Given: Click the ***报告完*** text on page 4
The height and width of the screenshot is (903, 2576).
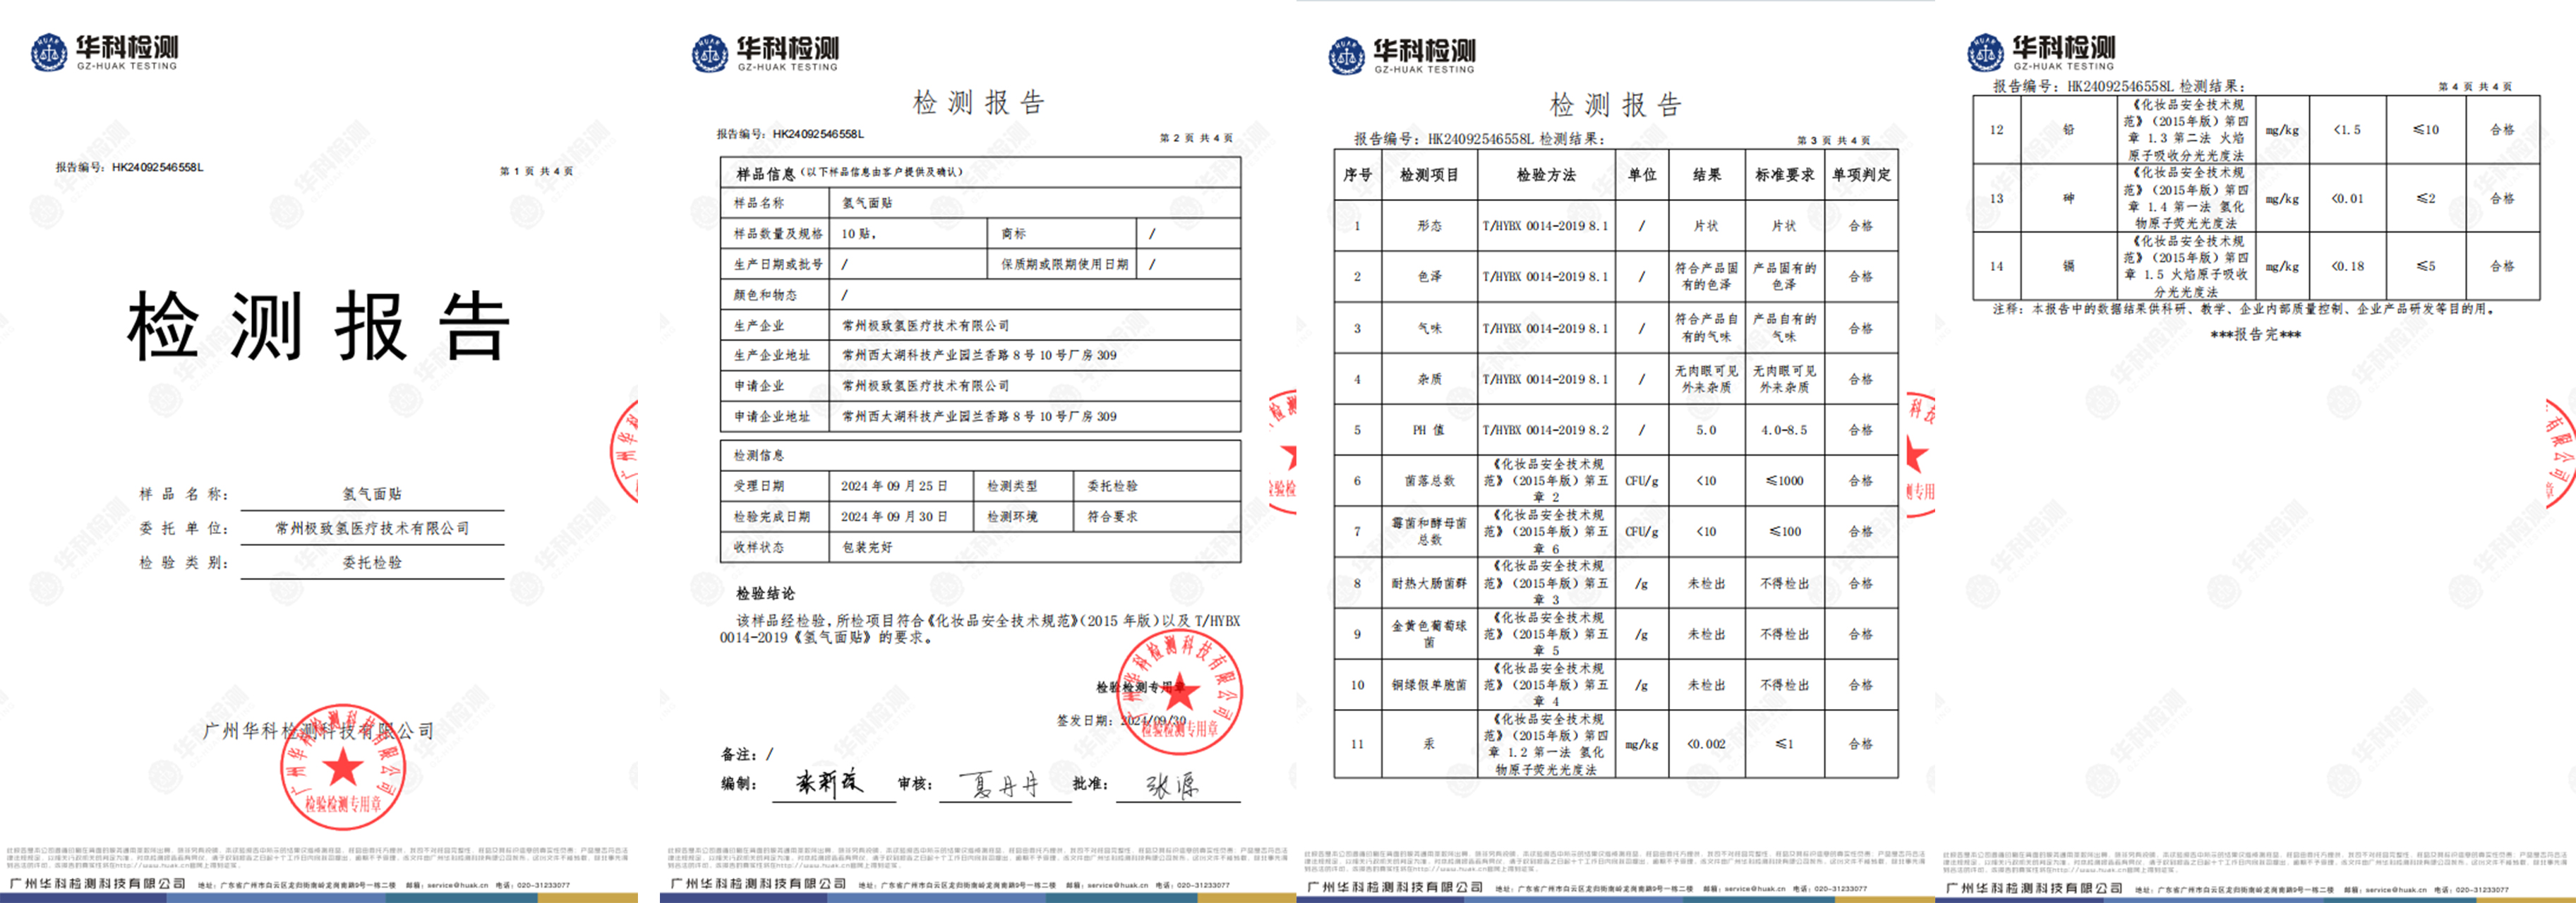Looking at the screenshot, I should tap(2255, 335).
